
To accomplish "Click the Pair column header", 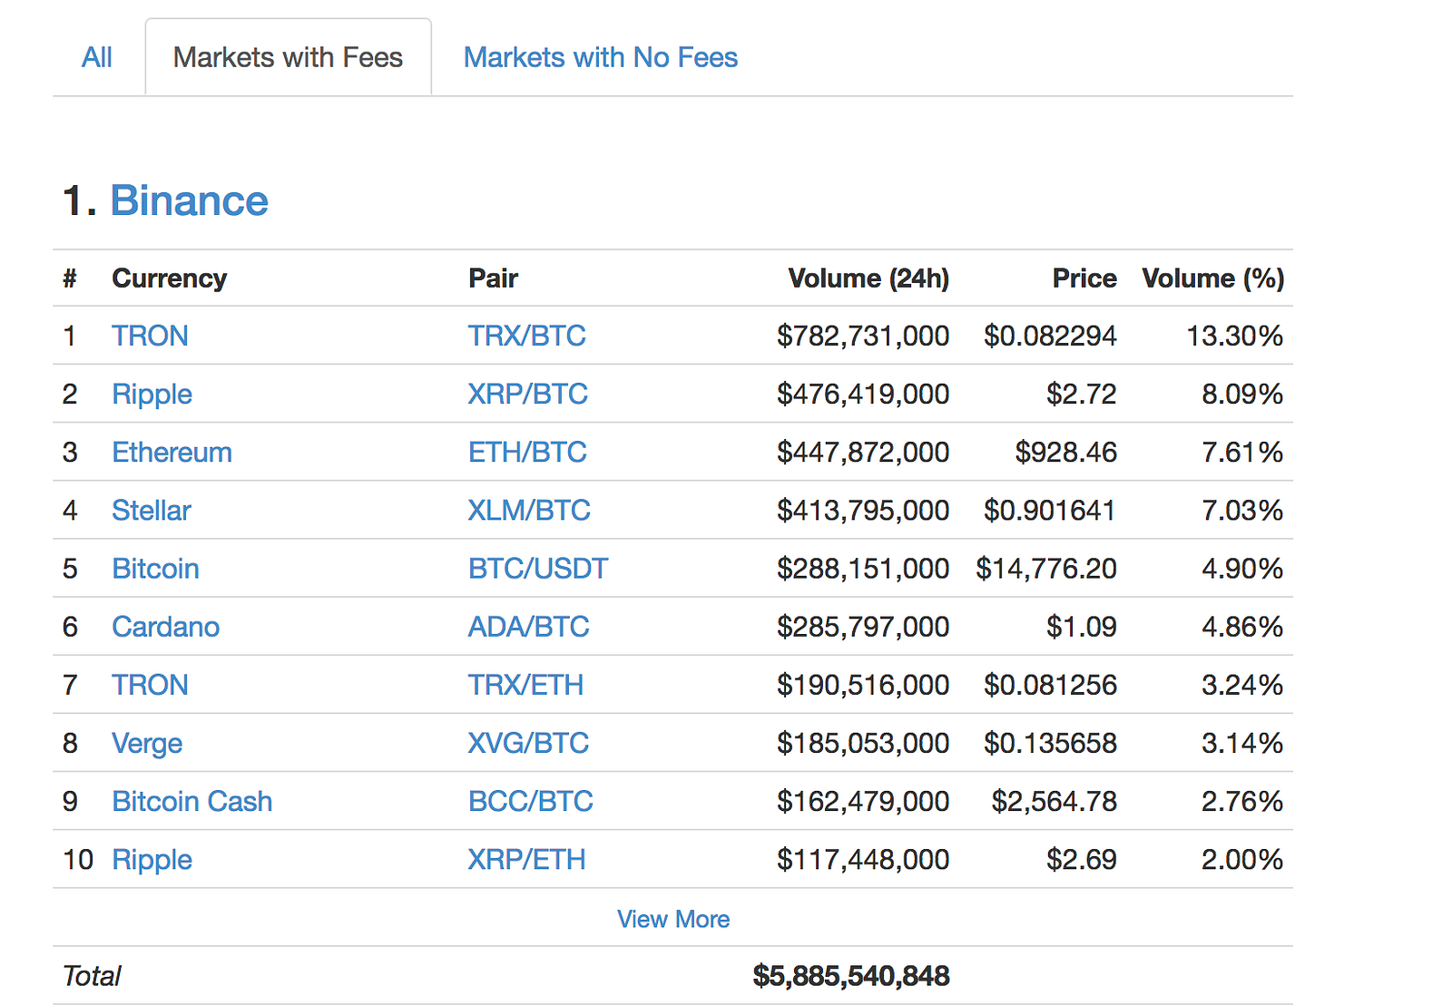I will 493,278.
